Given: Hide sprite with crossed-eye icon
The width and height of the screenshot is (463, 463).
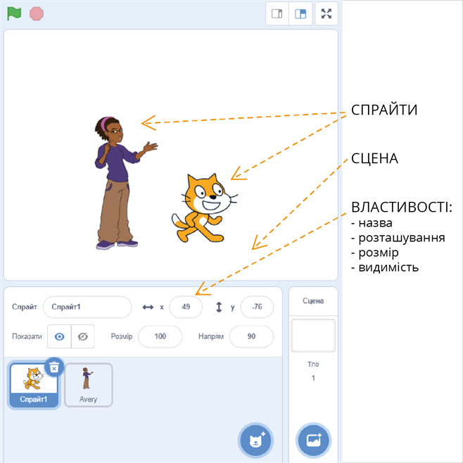Looking at the screenshot, I should (x=82, y=336).
